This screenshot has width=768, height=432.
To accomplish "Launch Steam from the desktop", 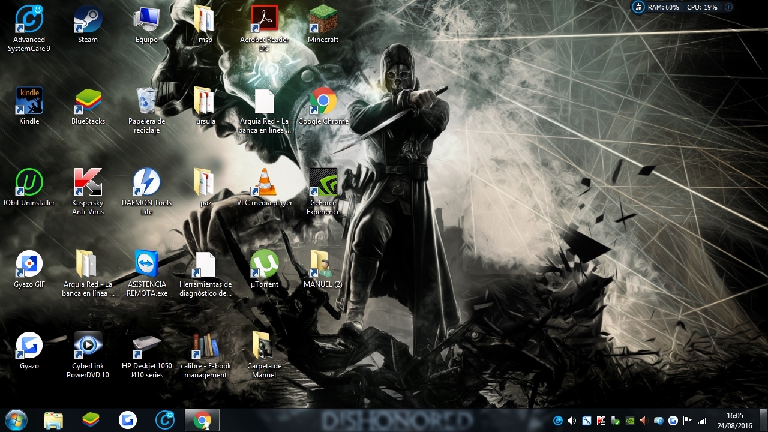I will [88, 25].
